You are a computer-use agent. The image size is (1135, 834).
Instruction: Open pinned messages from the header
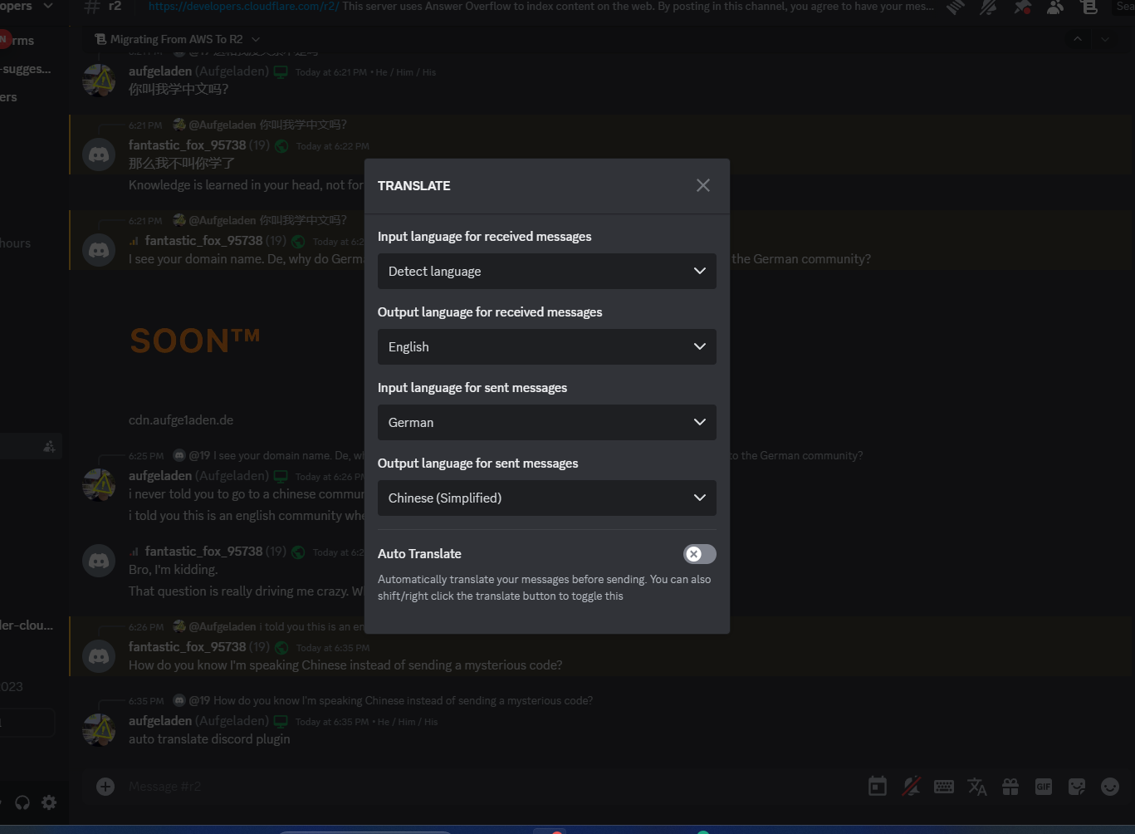(1022, 7)
